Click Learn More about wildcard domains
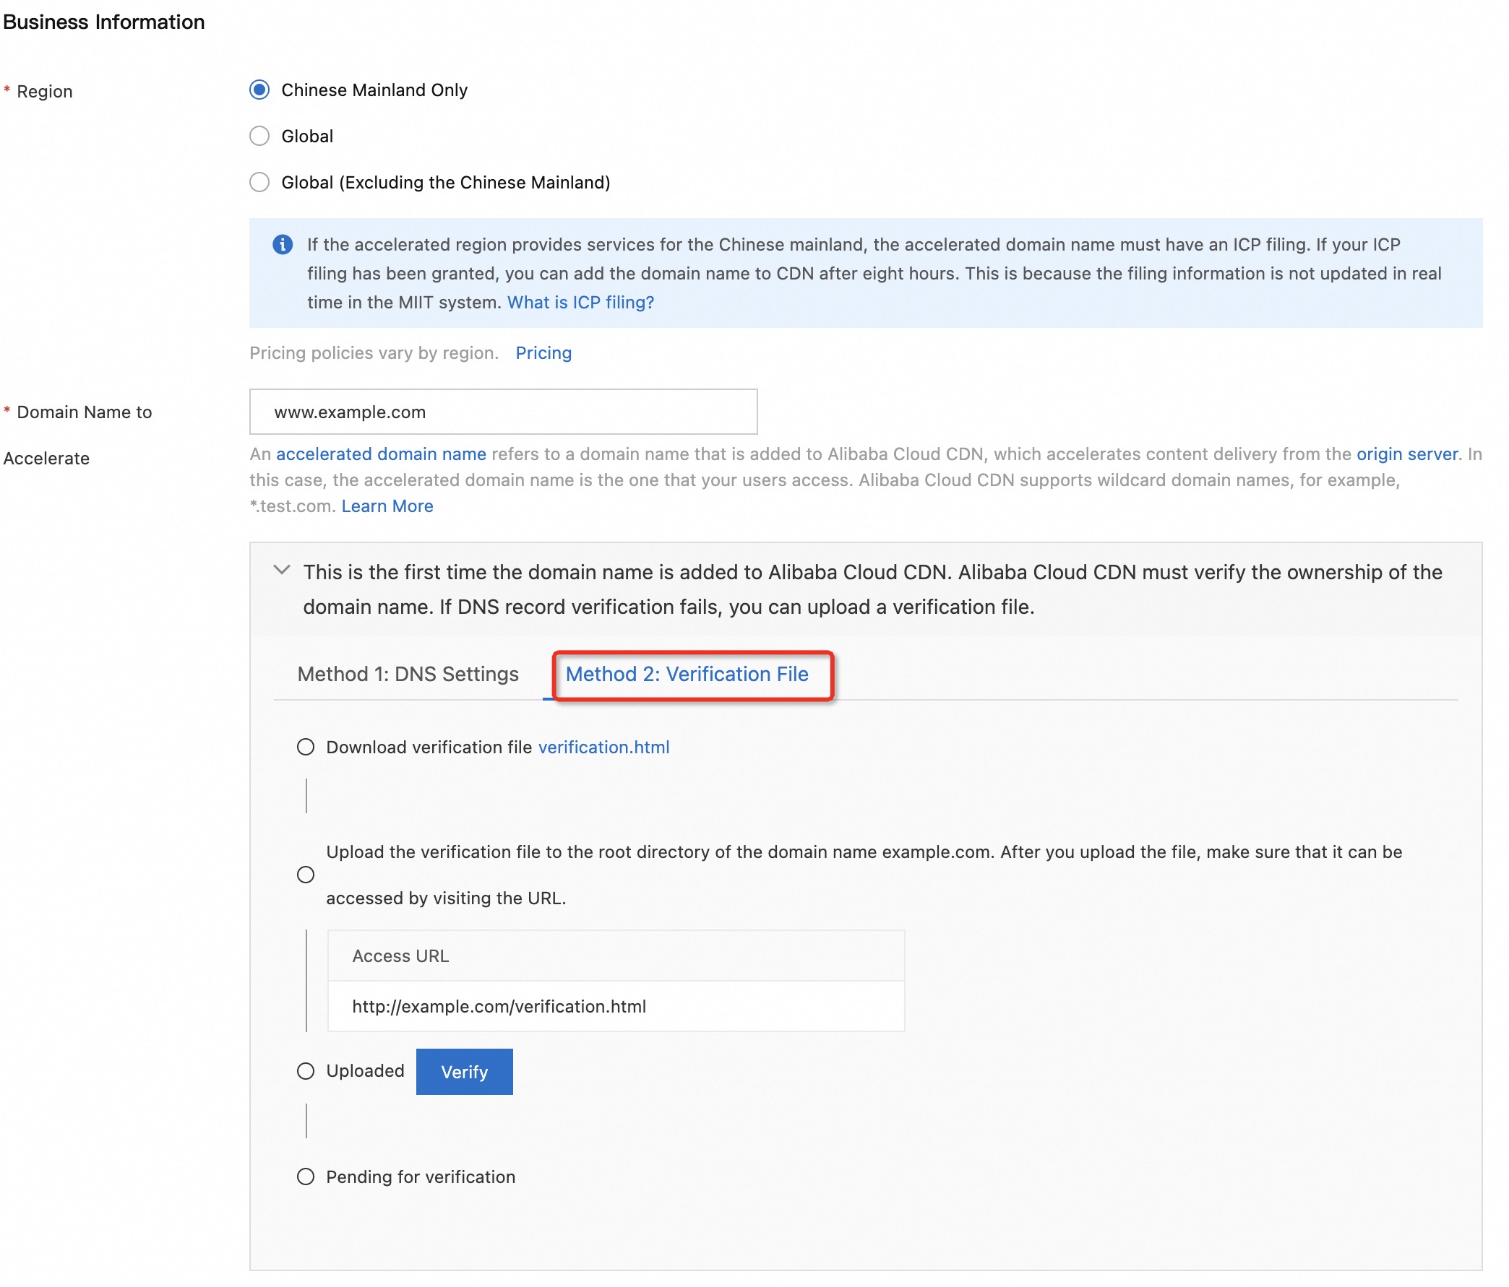1509x1287 pixels. [x=387, y=506]
